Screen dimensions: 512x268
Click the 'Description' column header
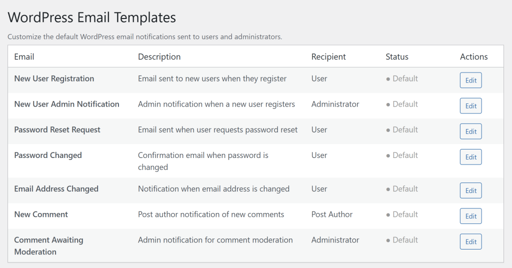pos(159,57)
